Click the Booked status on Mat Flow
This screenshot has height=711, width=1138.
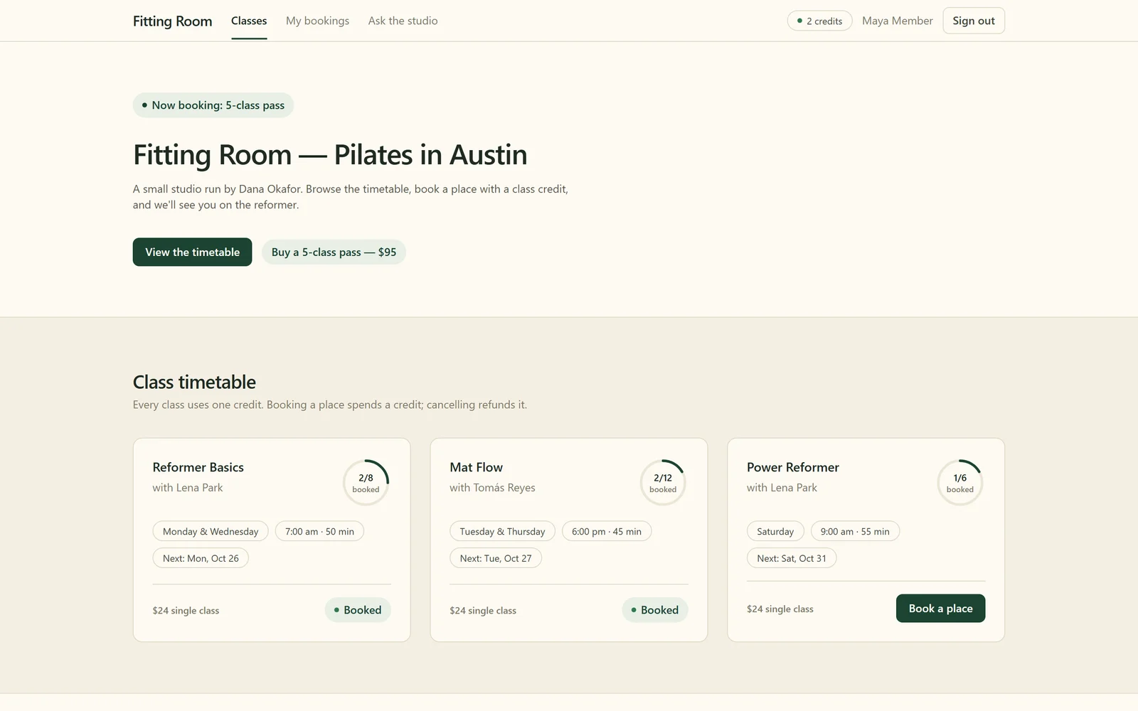pyautogui.click(x=655, y=610)
